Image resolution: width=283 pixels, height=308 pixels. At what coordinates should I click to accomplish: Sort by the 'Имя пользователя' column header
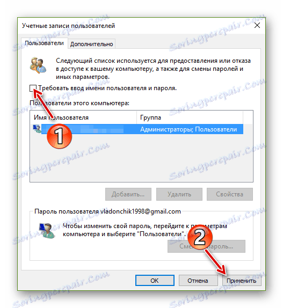[x=83, y=118]
